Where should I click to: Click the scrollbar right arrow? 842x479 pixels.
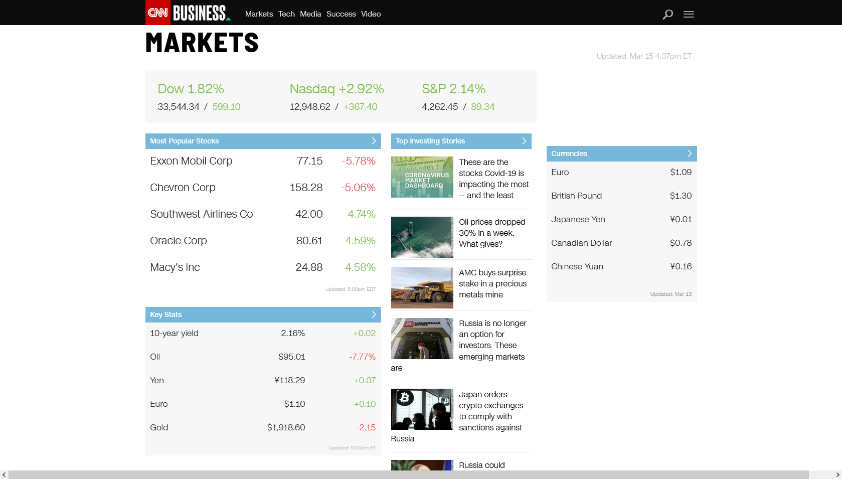pyautogui.click(x=837, y=474)
